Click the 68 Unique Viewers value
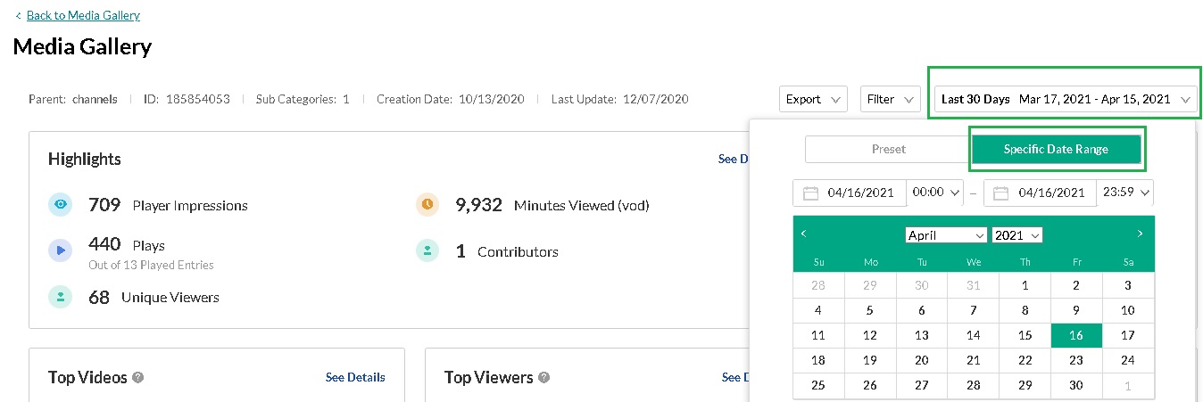Image resolution: width=1203 pixels, height=402 pixels. 99,297
